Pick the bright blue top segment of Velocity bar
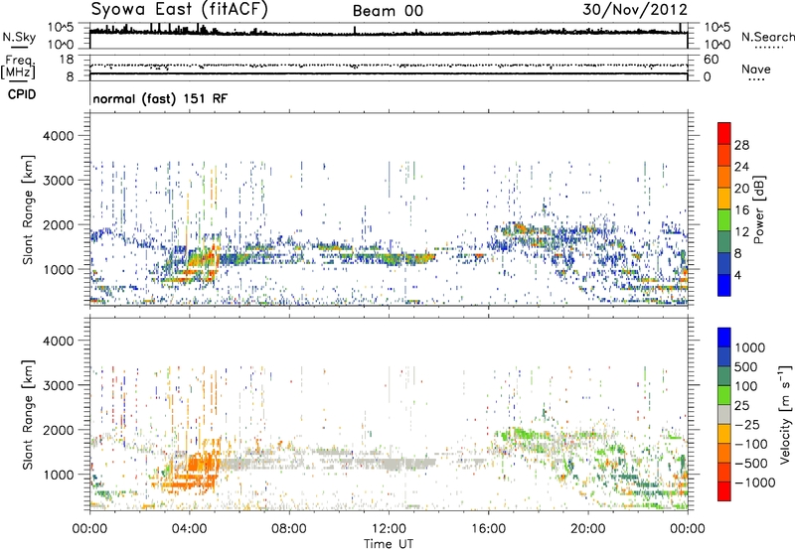The width and height of the screenshot is (795, 550). (x=724, y=338)
